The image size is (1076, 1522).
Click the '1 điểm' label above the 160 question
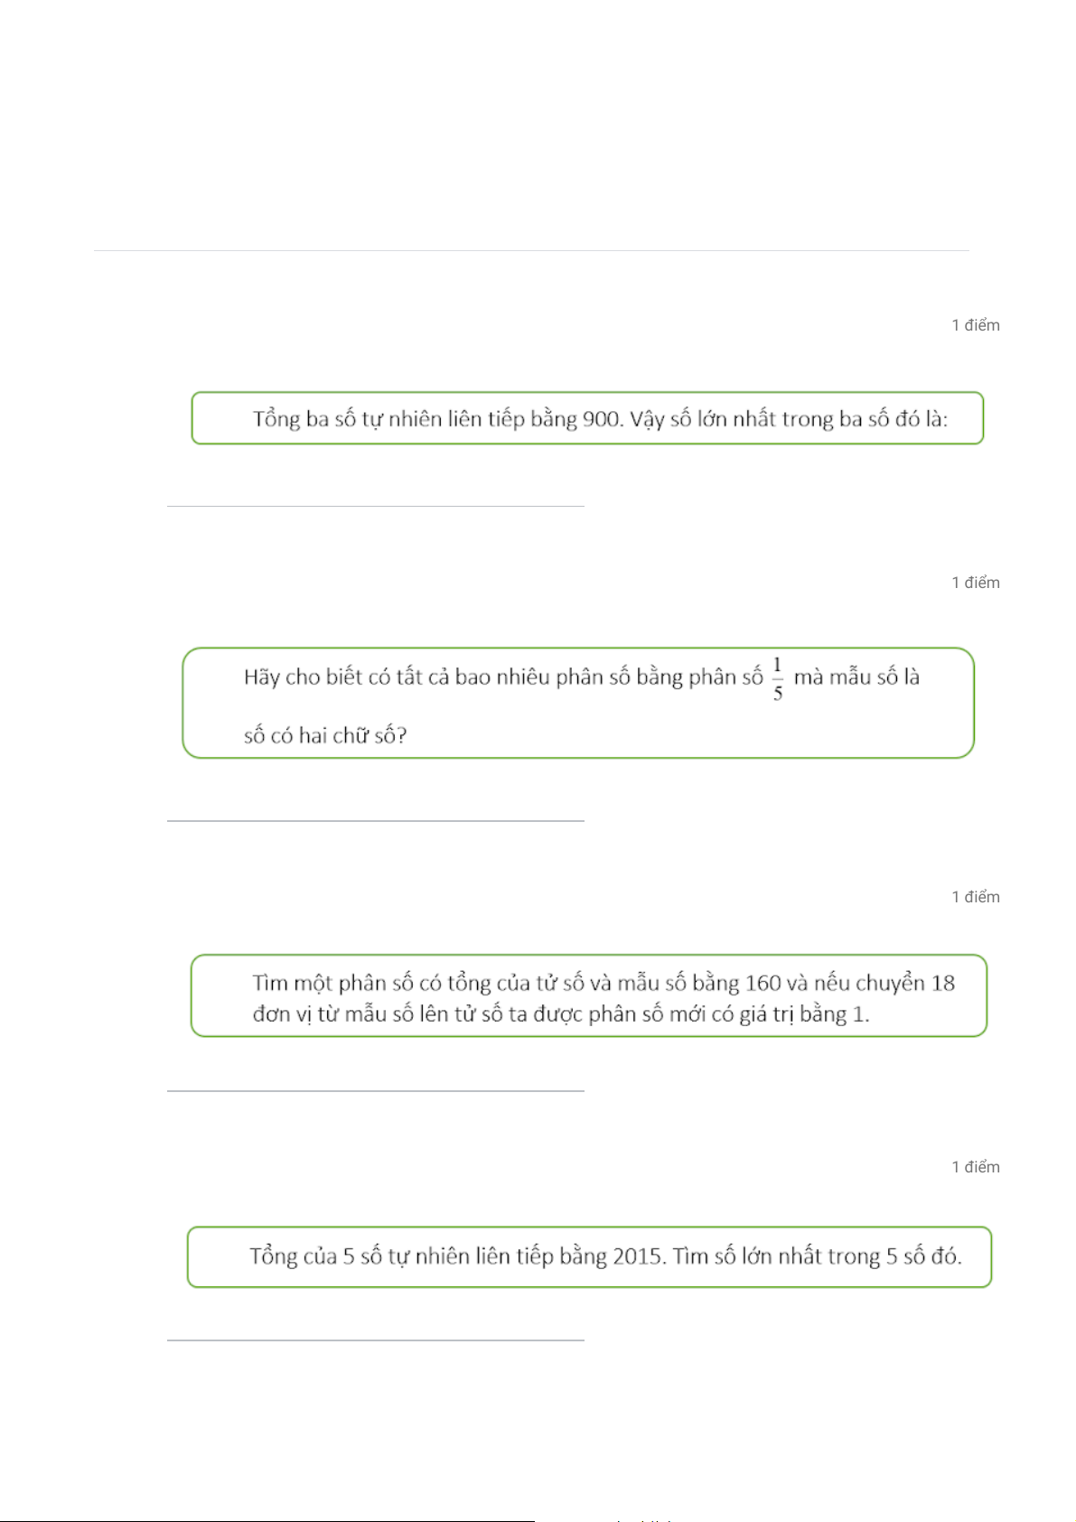976,897
